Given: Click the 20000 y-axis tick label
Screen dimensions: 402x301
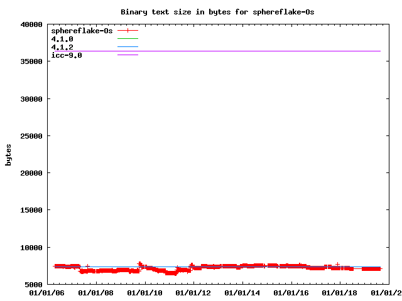Looking at the screenshot, I should [31, 173].
